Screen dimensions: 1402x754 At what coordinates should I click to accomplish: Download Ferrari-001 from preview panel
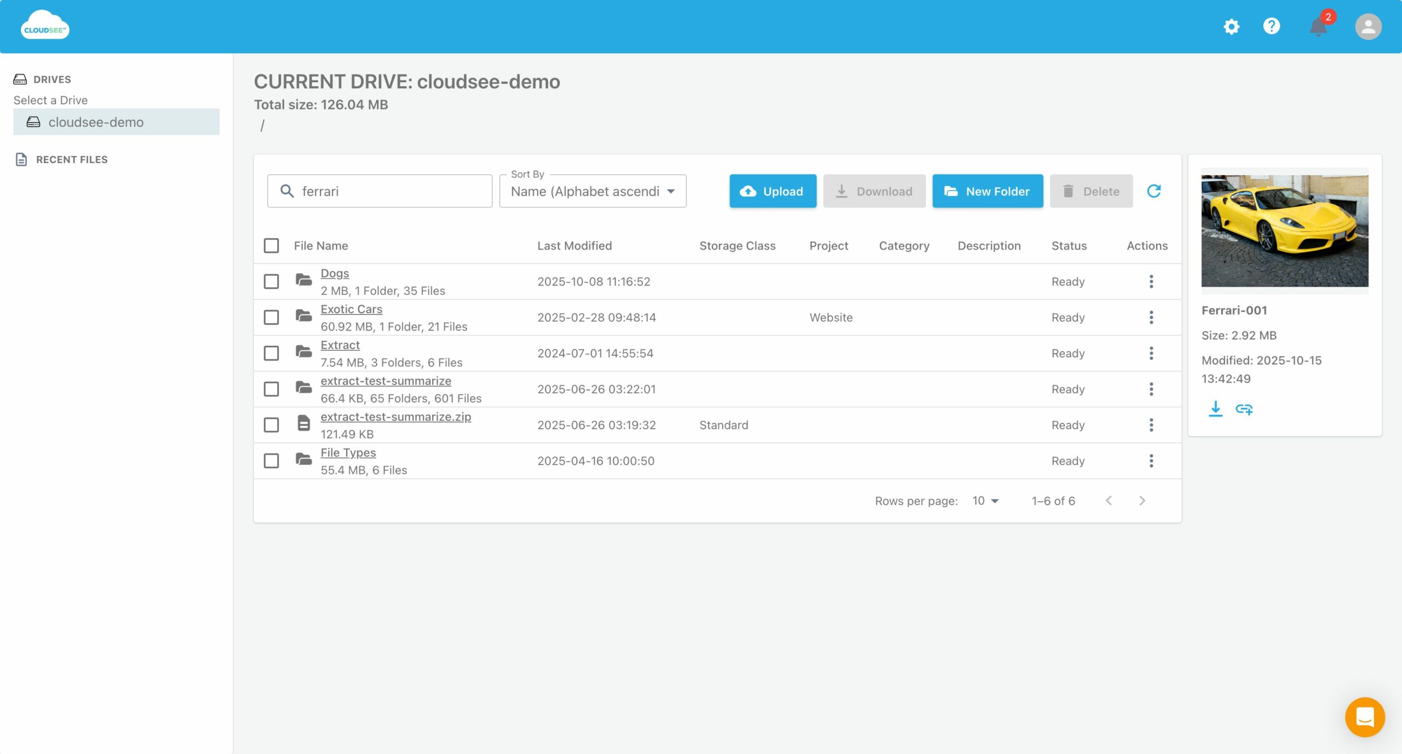(1215, 409)
